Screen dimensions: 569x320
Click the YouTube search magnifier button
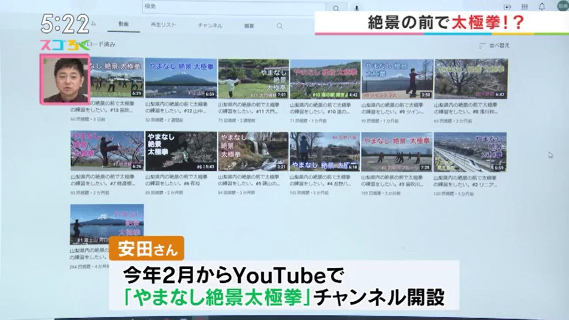click(336, 7)
